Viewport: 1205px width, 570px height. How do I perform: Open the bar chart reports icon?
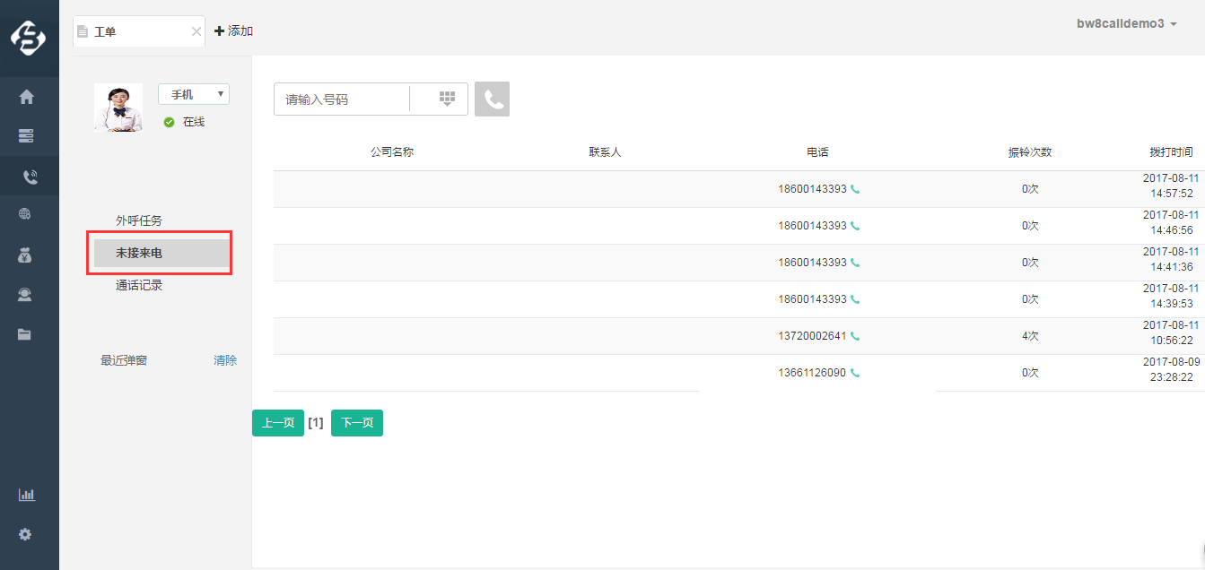point(26,495)
